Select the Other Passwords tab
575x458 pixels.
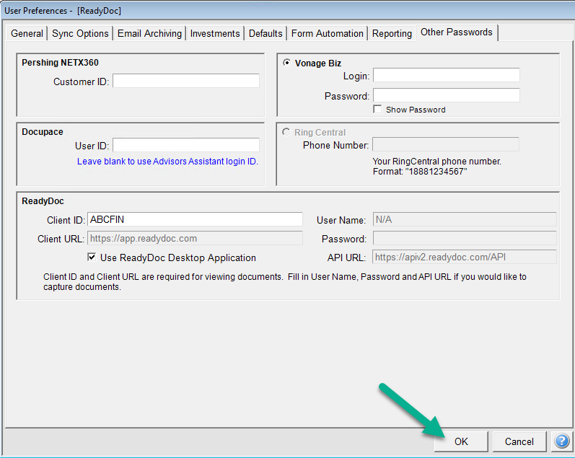457,32
